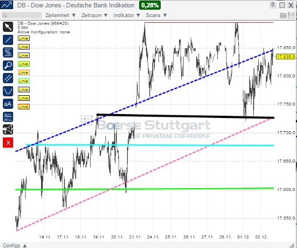297x248 pixels.
Task: Select the trend line drawing tool
Action: [x=8, y=40]
